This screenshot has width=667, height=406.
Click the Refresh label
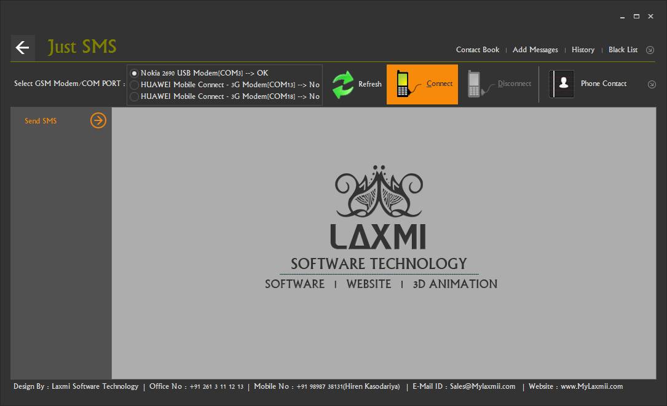369,84
